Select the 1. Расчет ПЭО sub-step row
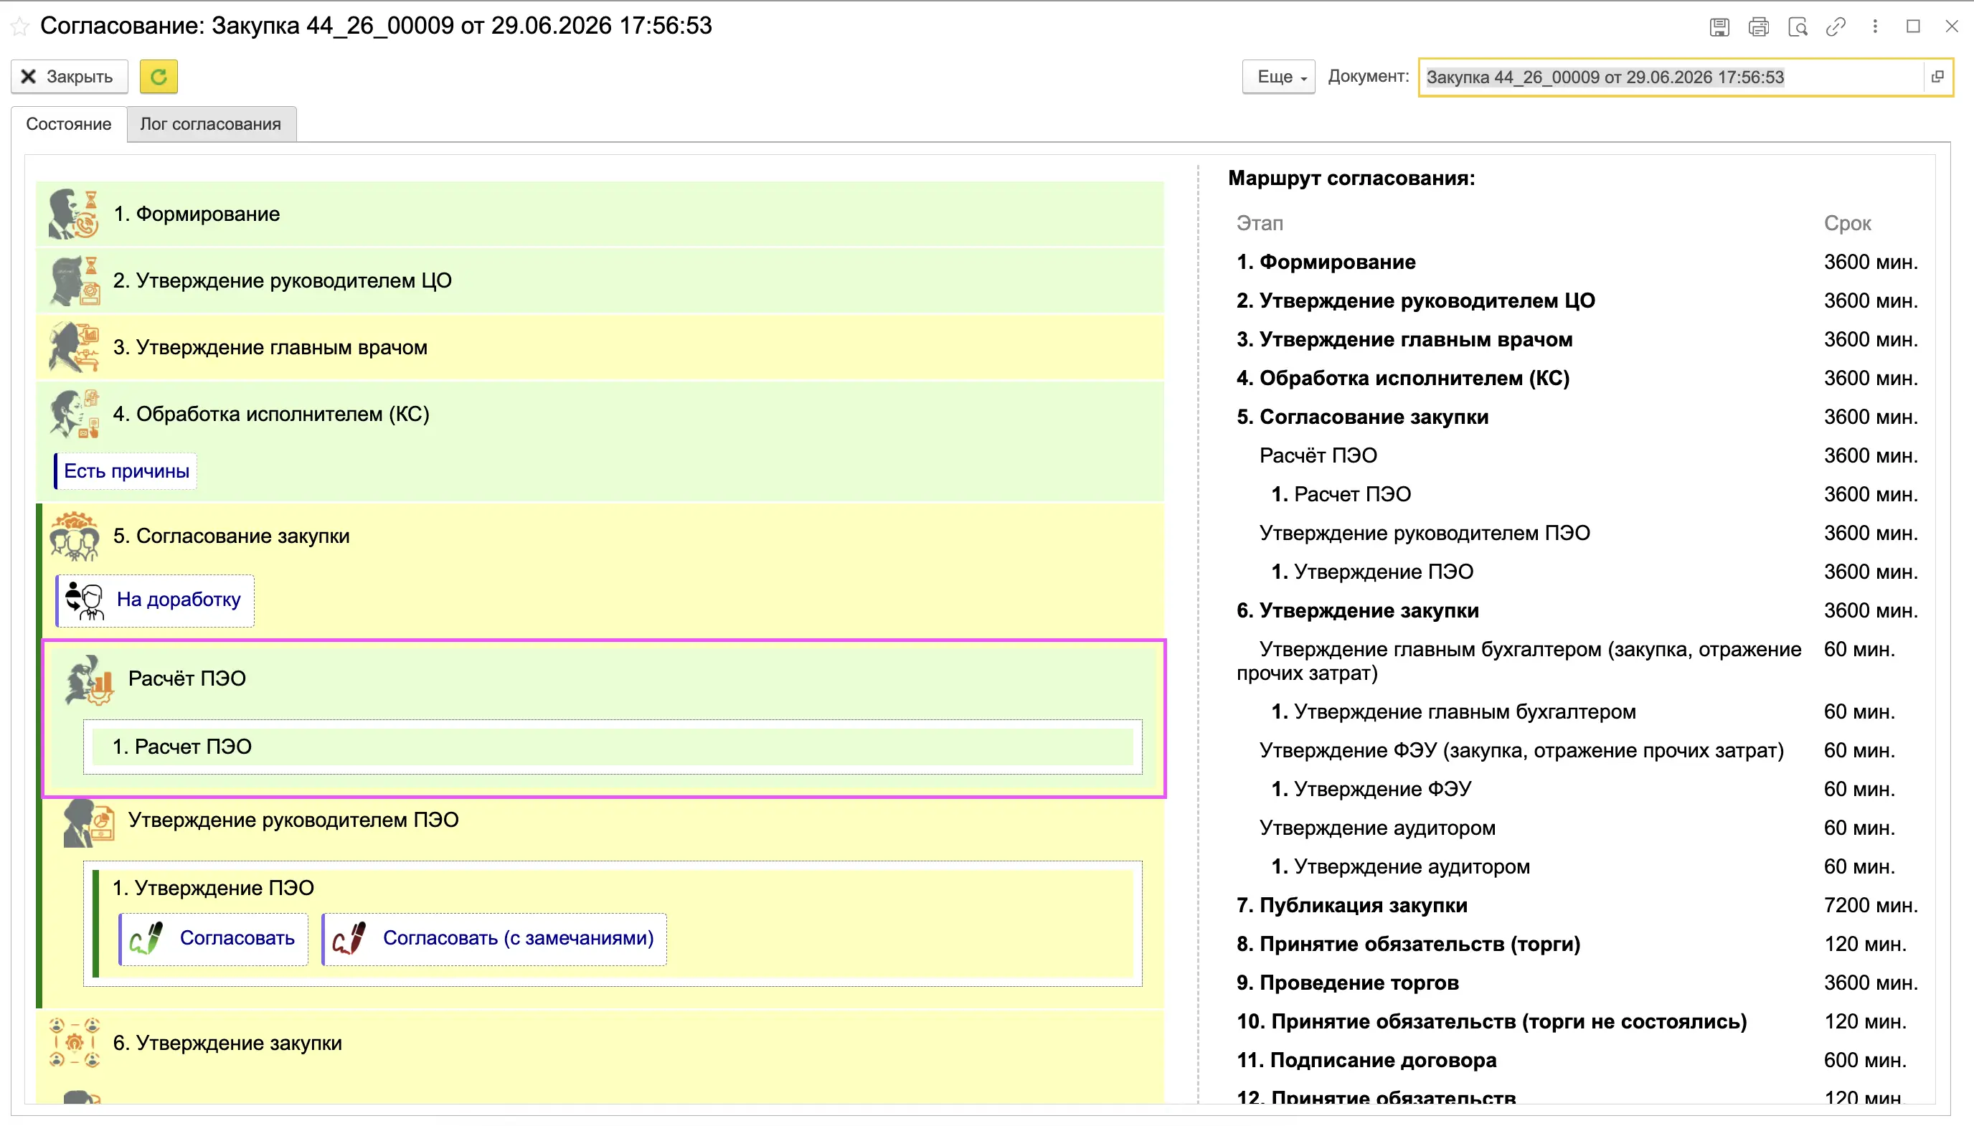This screenshot has height=1126, width=1974. click(x=613, y=747)
